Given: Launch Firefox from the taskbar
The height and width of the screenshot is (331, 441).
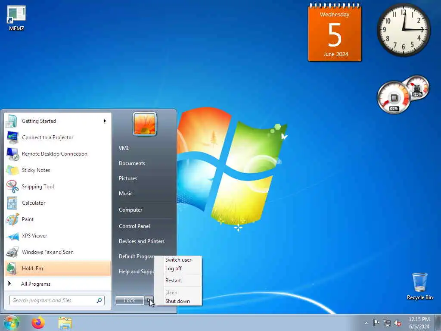Looking at the screenshot, I should pos(38,322).
